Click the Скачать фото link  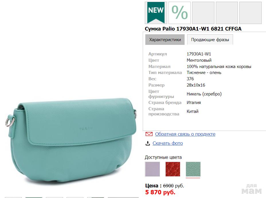pyautogui.click(x=168, y=143)
